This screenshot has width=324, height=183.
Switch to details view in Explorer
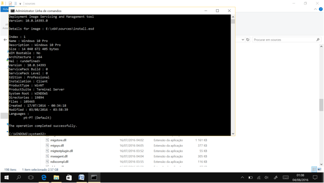[314, 169]
